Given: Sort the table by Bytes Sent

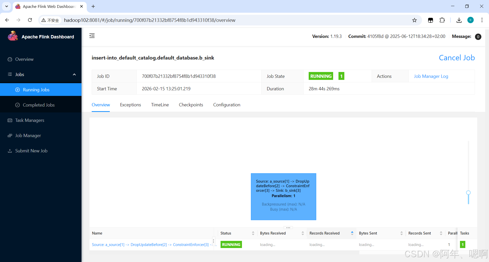Looking at the screenshot, I should coord(402,233).
